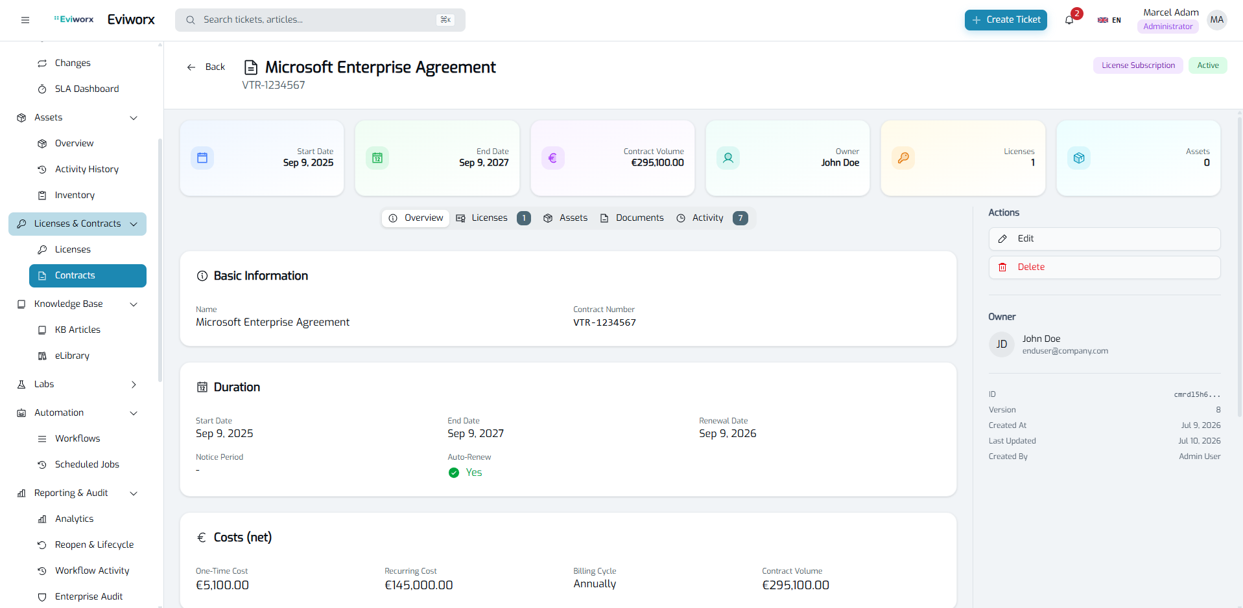Click the Delete action button
Screen dimensions: 1243x608
(1104, 267)
